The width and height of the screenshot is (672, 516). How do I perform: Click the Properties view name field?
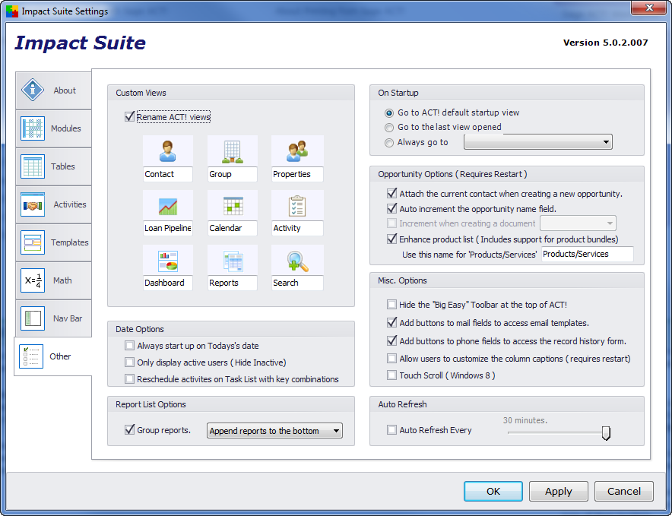pos(297,174)
